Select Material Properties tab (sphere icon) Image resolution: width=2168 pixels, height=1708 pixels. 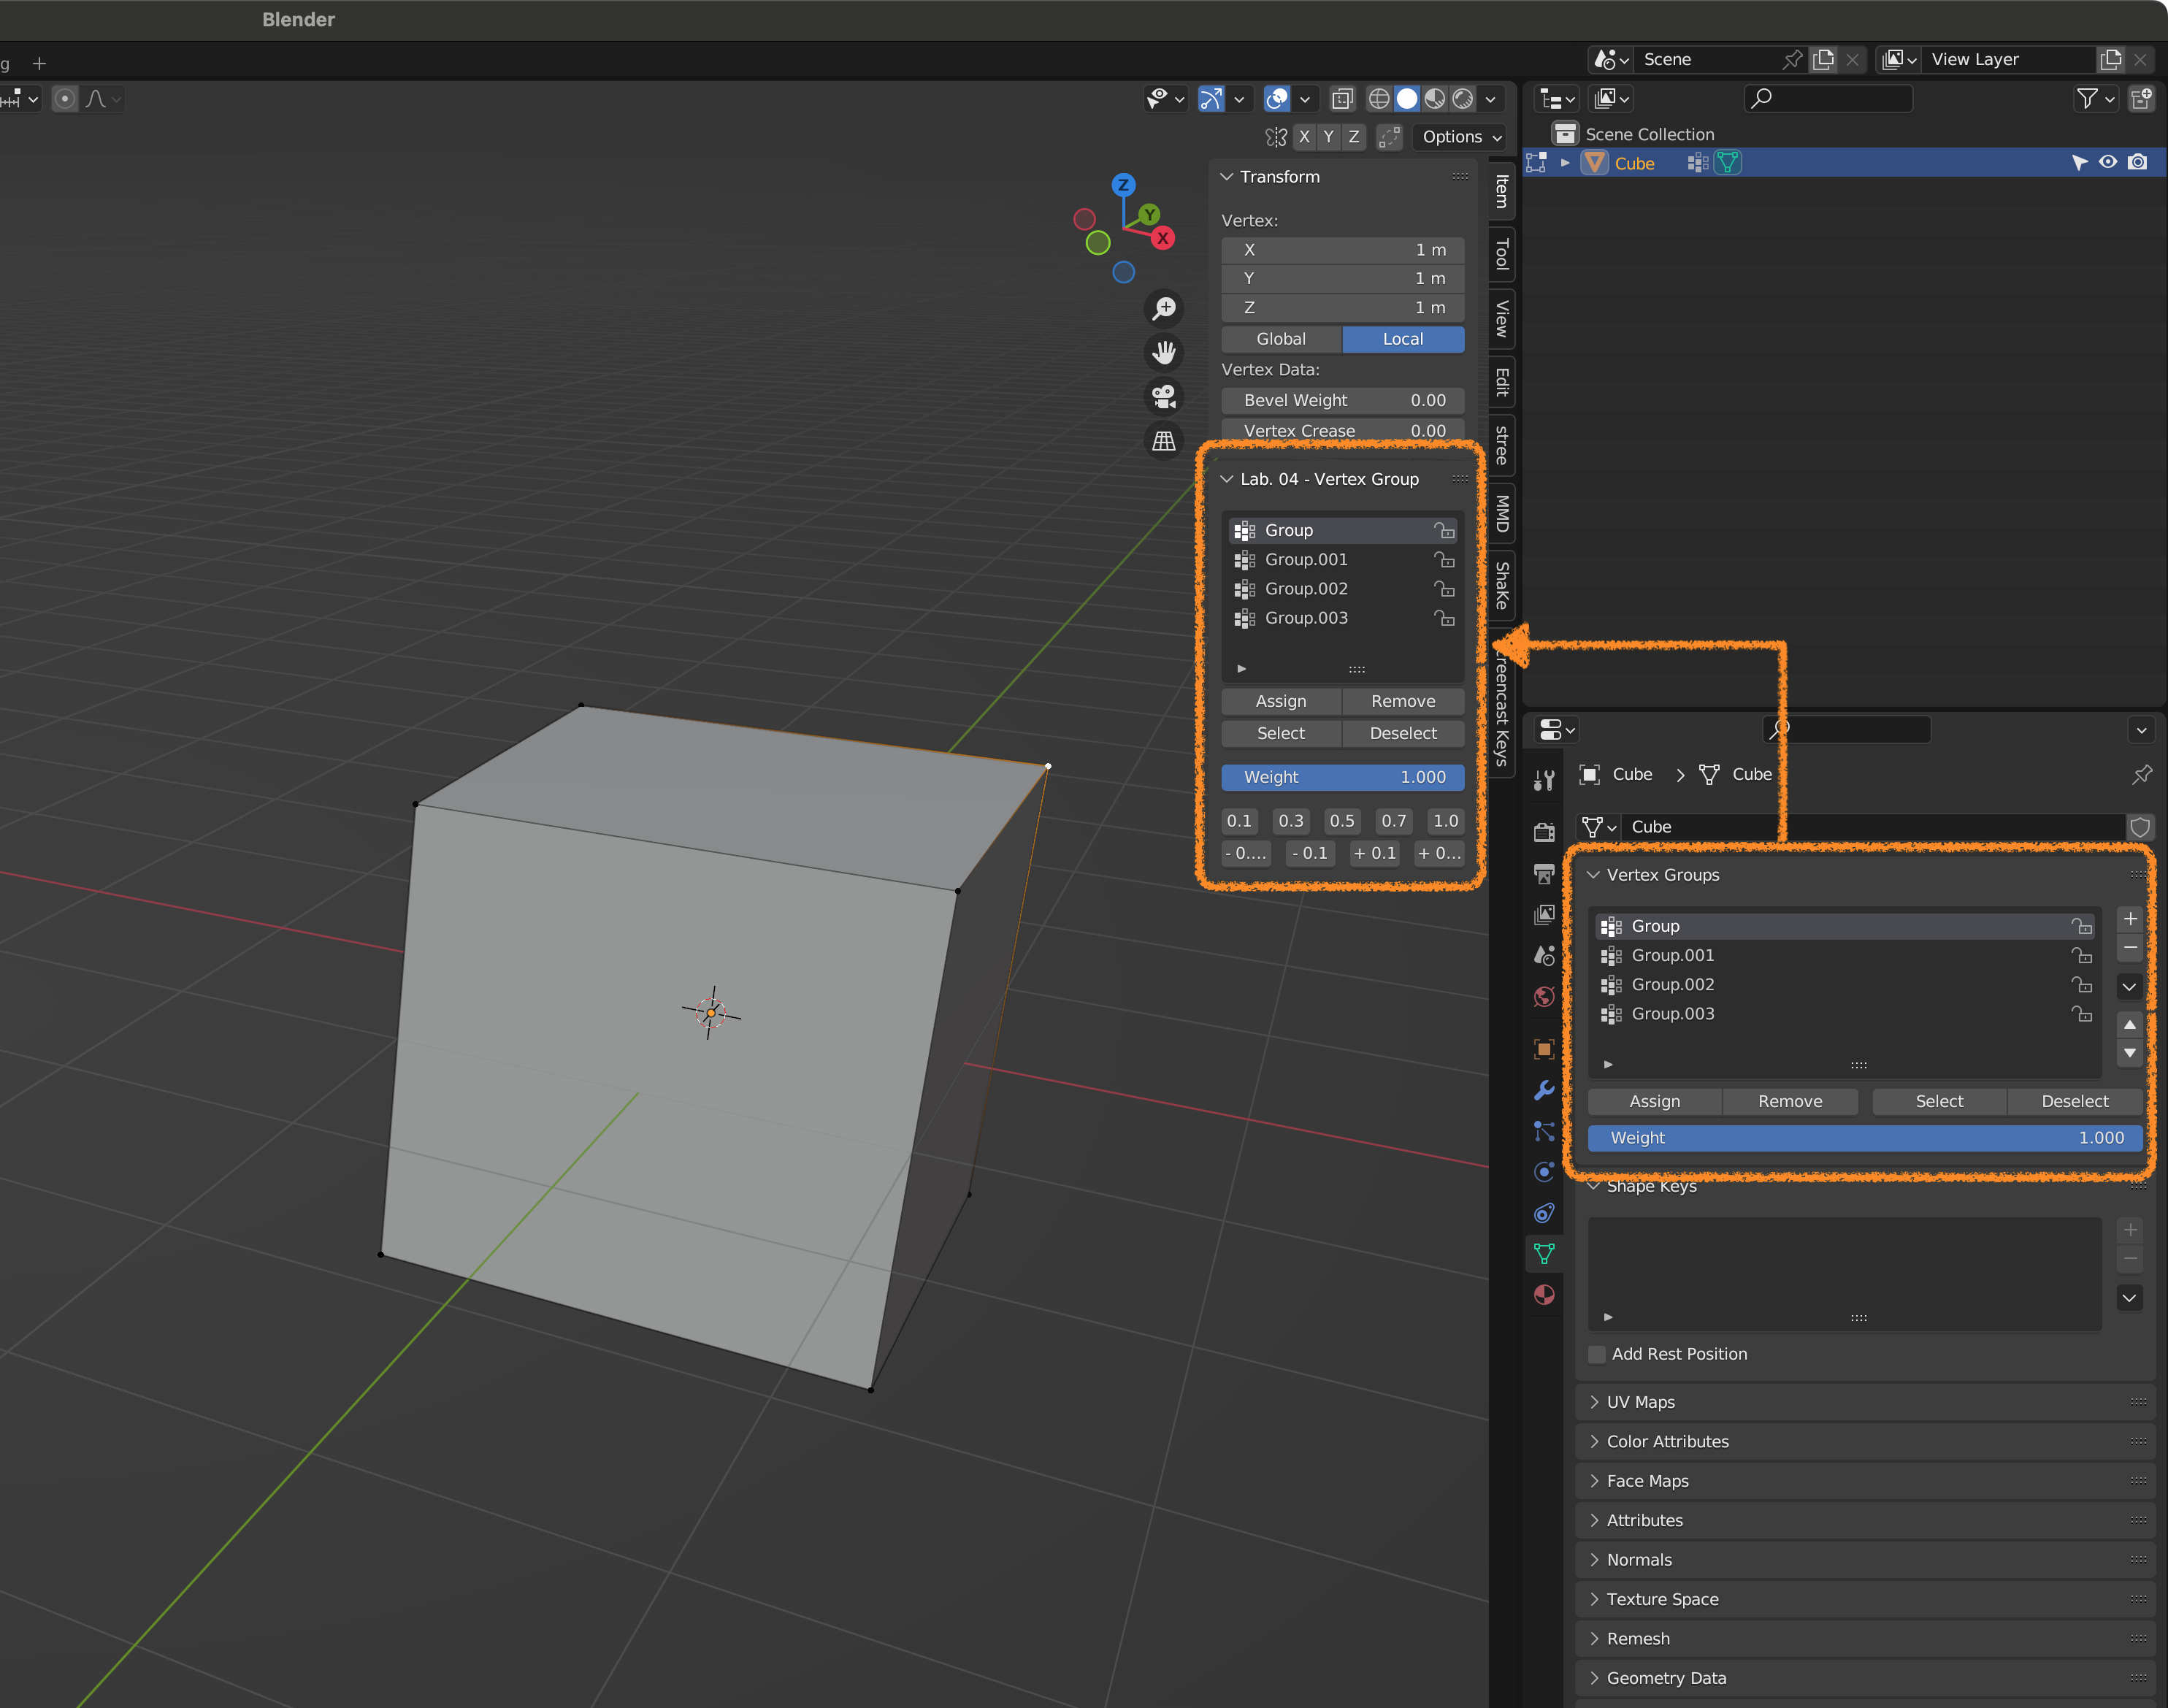click(1544, 1295)
